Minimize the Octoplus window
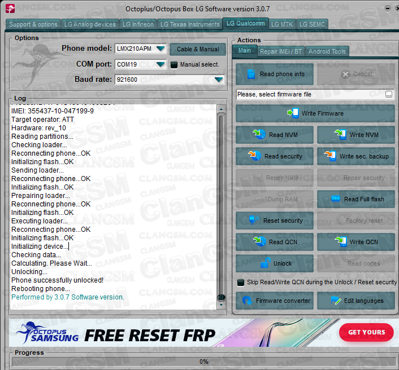This screenshot has width=399, height=370. tap(387, 8)
